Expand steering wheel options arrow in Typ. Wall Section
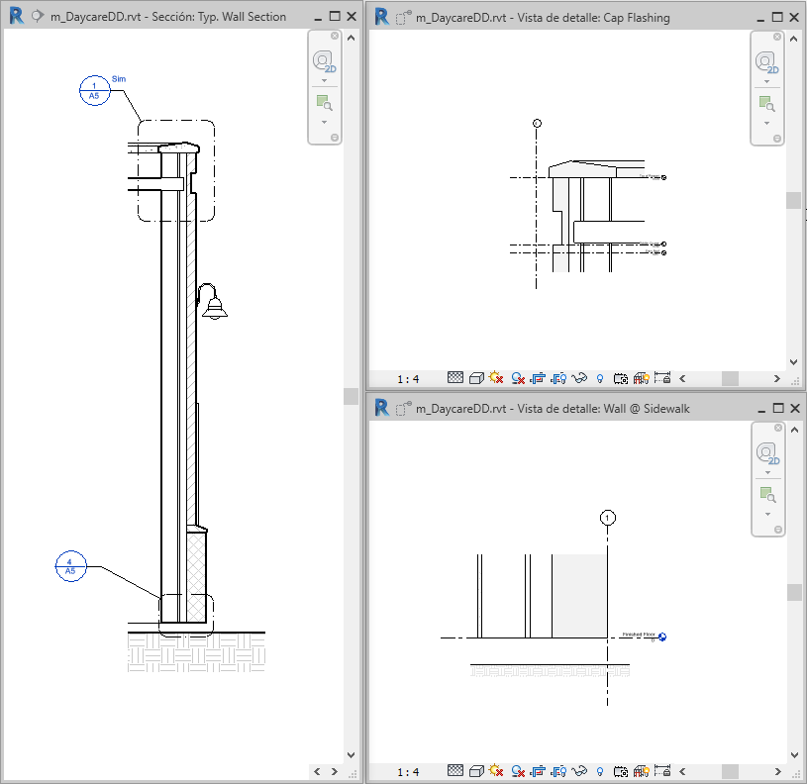The height and width of the screenshot is (784, 807). click(324, 81)
